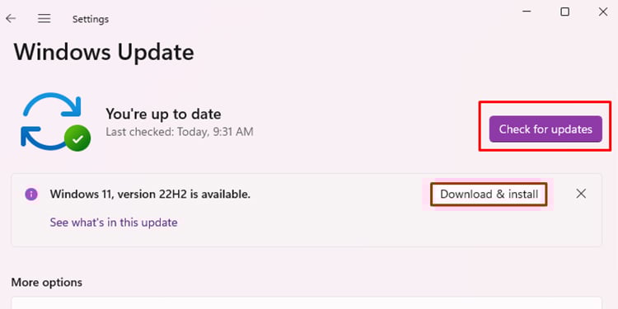Close the Settings window
The height and width of the screenshot is (309, 618).
click(603, 12)
